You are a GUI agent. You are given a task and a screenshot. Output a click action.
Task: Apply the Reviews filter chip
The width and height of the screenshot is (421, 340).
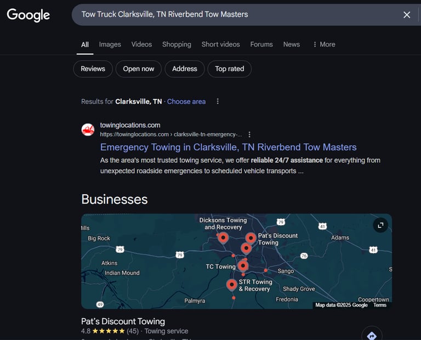point(93,69)
